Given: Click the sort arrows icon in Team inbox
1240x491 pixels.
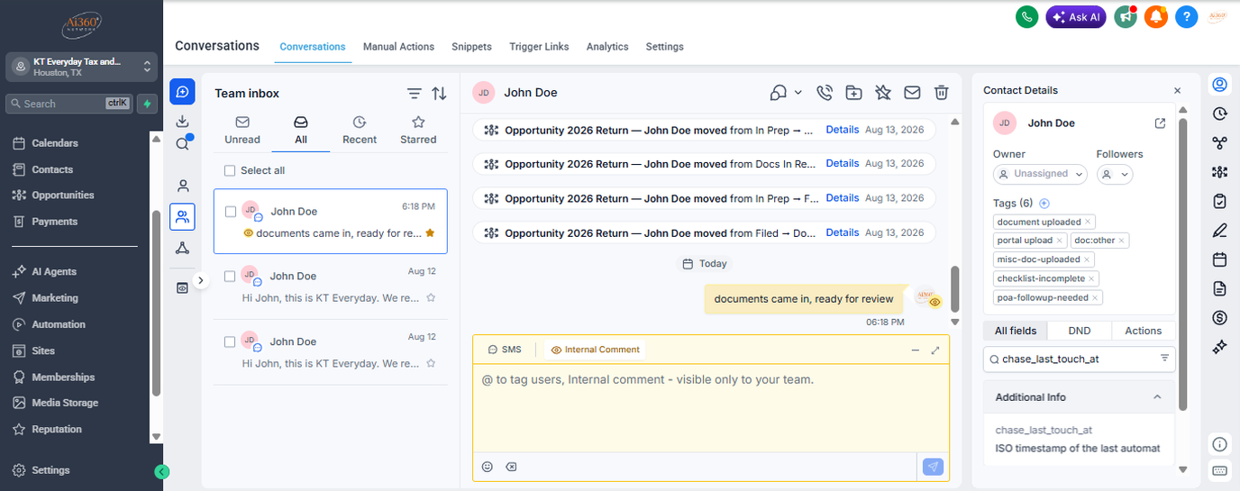Looking at the screenshot, I should pos(439,94).
